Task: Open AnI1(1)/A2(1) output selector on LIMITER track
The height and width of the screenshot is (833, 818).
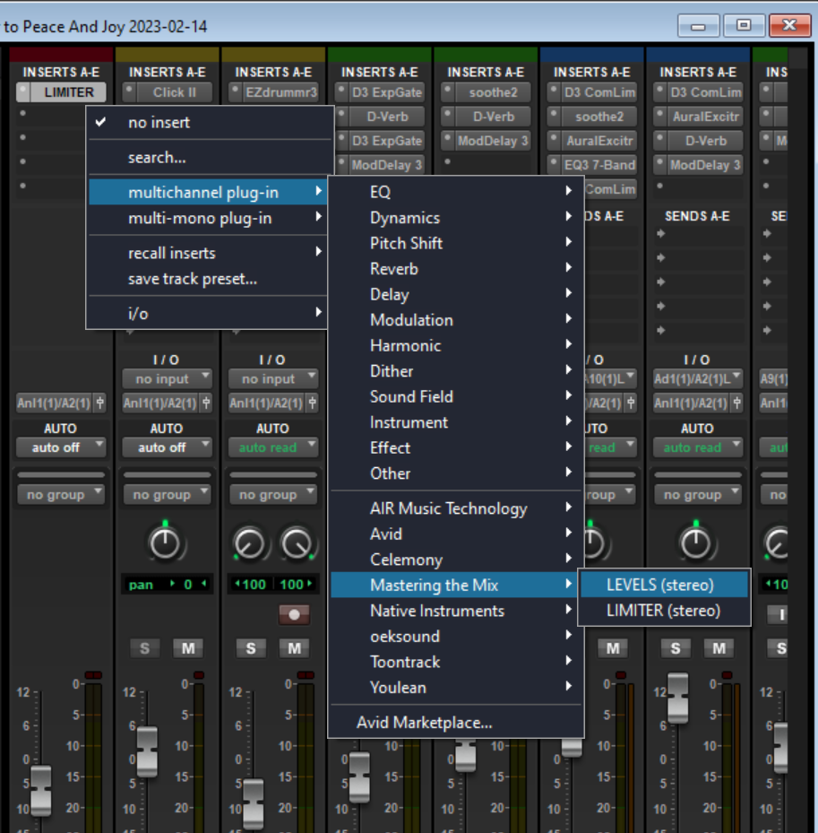Action: coord(54,403)
